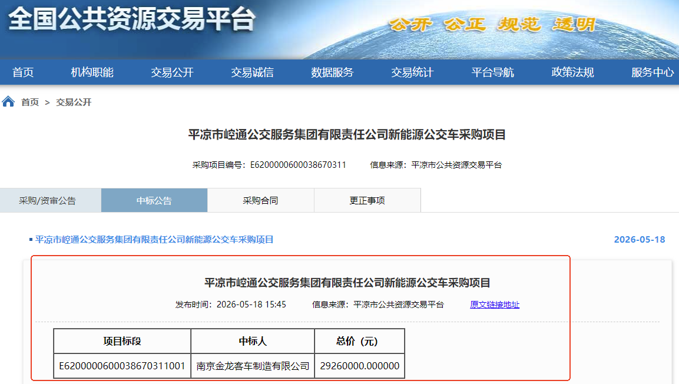Open 机构职能 navigation menu
This screenshot has height=384, width=679.
pyautogui.click(x=92, y=72)
